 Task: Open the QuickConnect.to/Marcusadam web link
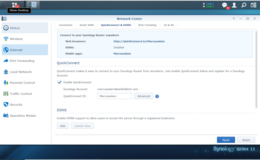pos(139,41)
